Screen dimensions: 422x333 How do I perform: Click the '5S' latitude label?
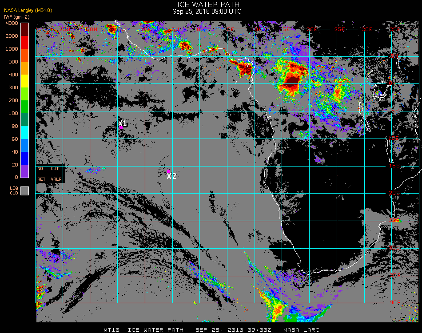pyautogui.click(x=395, y=111)
